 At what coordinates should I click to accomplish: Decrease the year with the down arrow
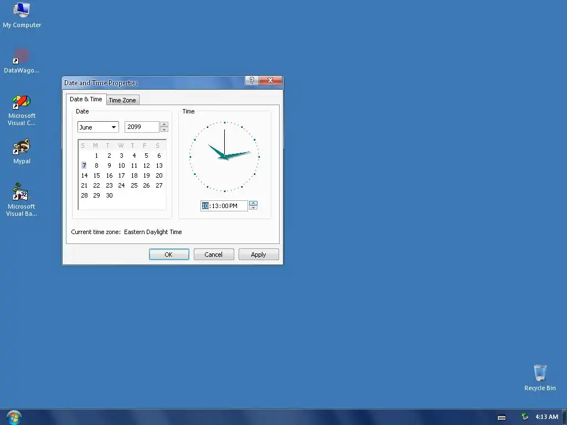point(164,129)
